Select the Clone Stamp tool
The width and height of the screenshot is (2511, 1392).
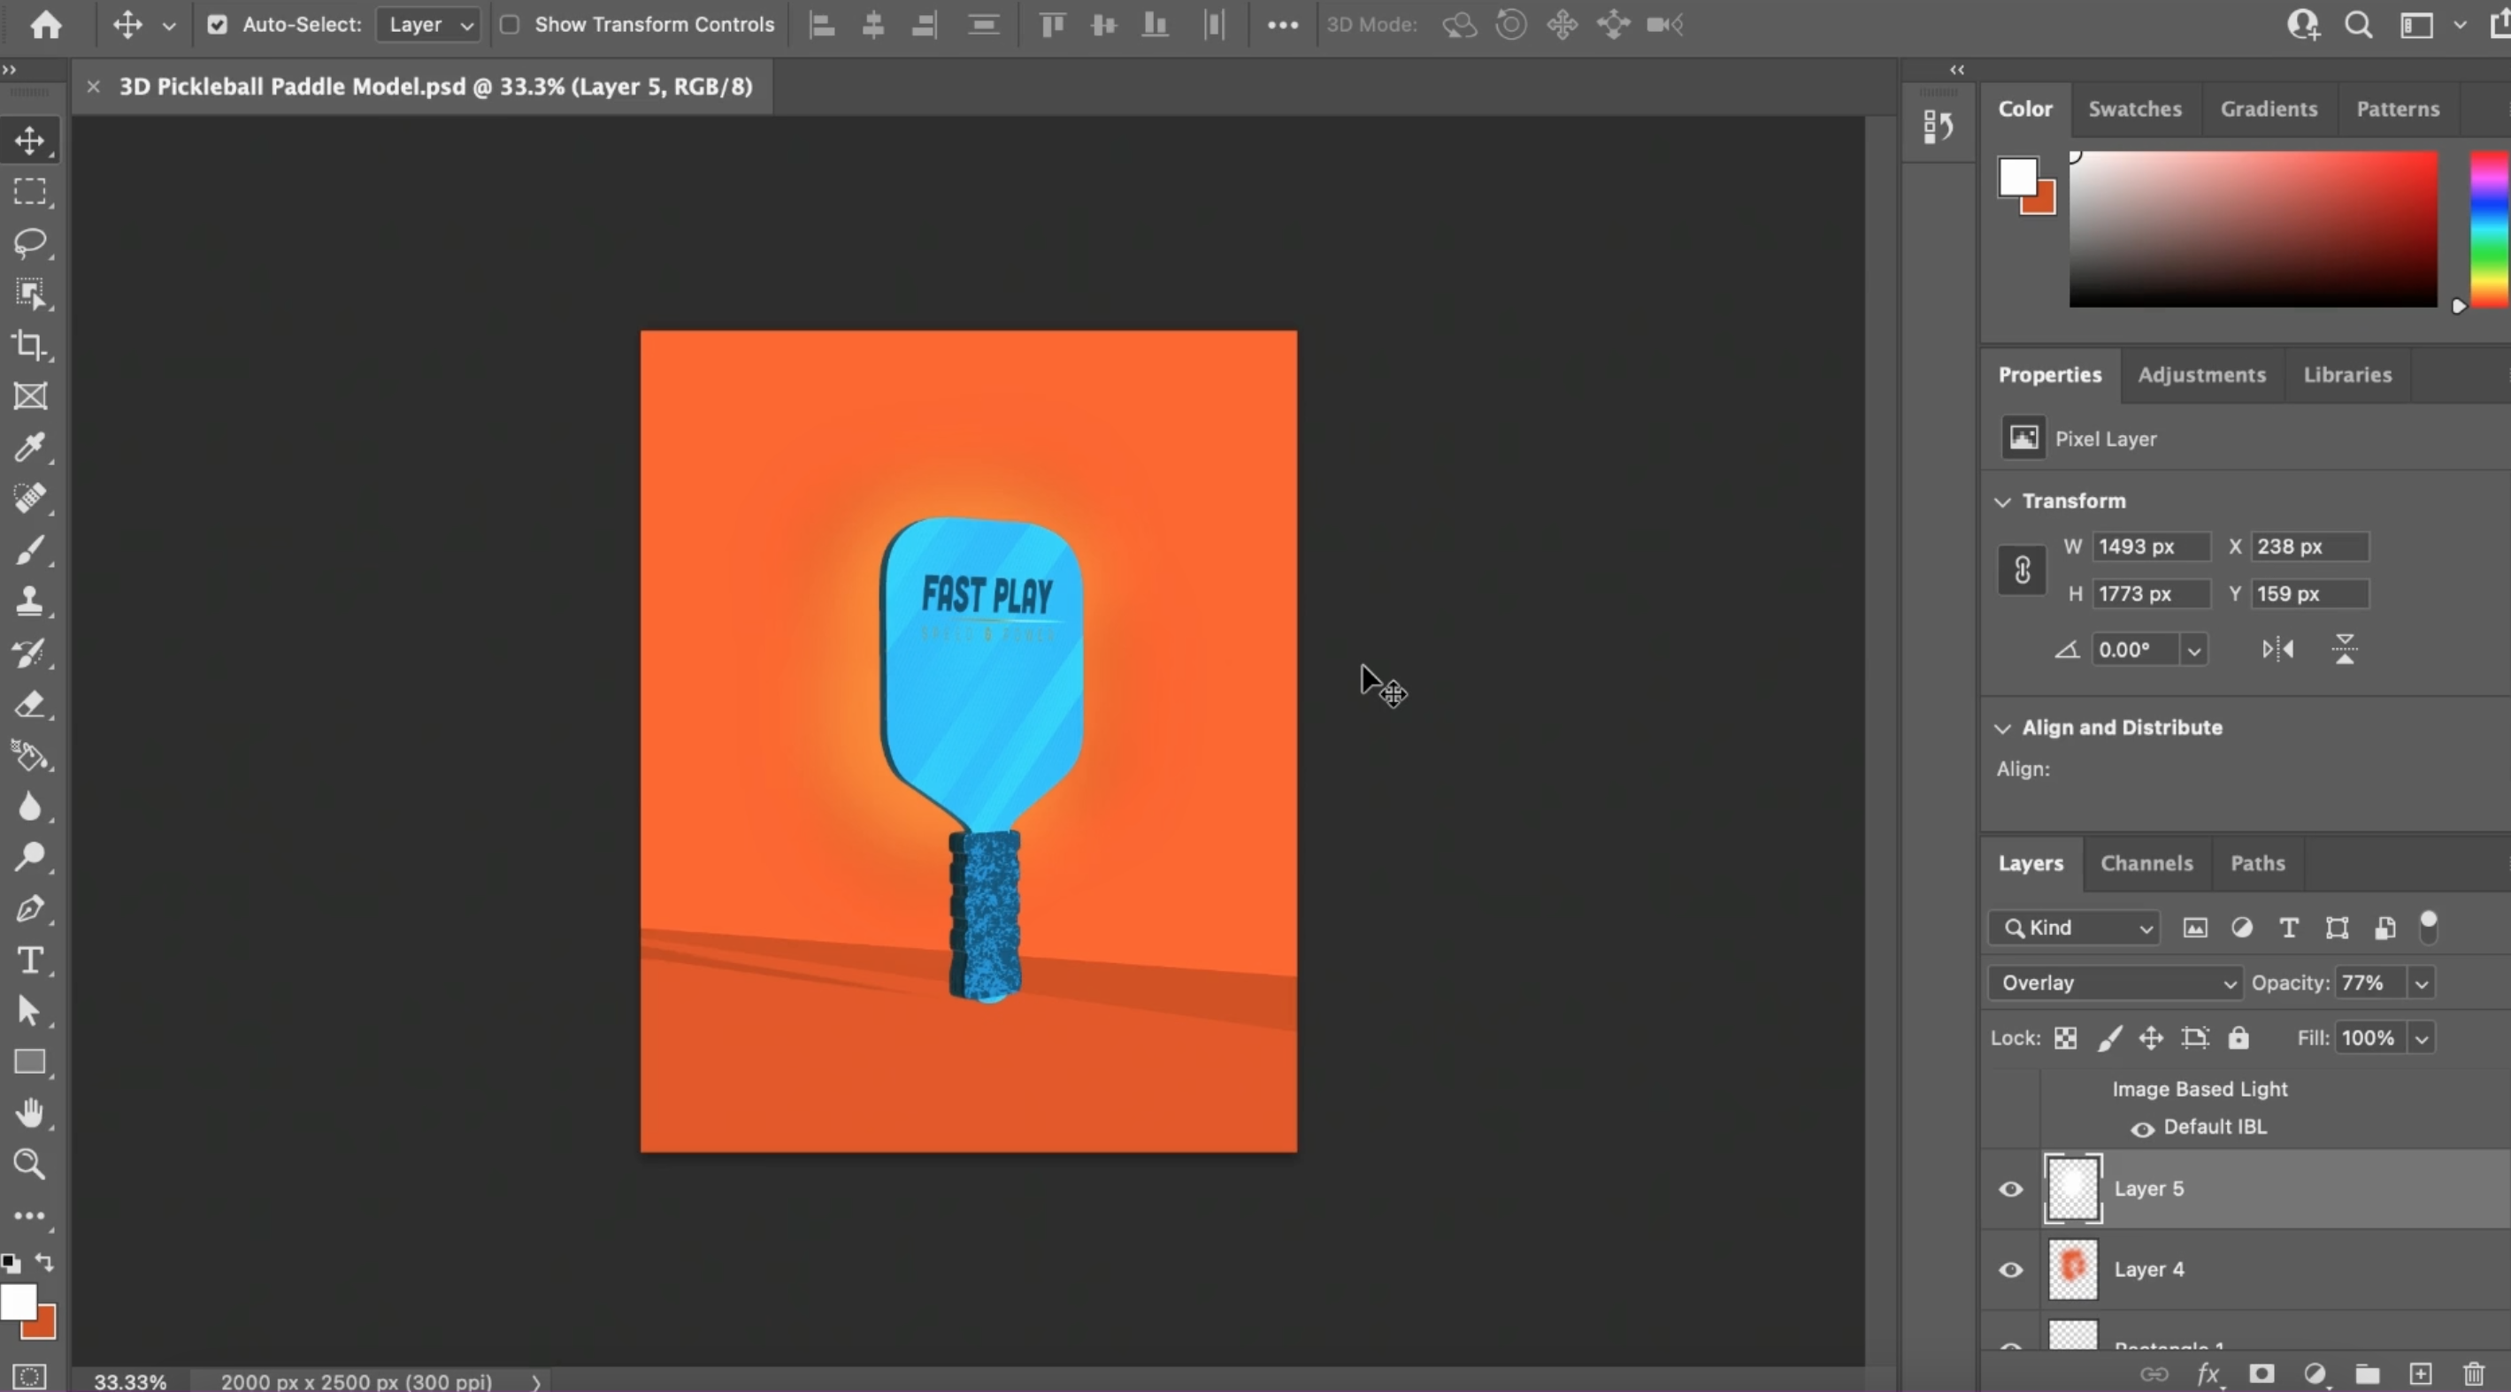click(x=29, y=601)
